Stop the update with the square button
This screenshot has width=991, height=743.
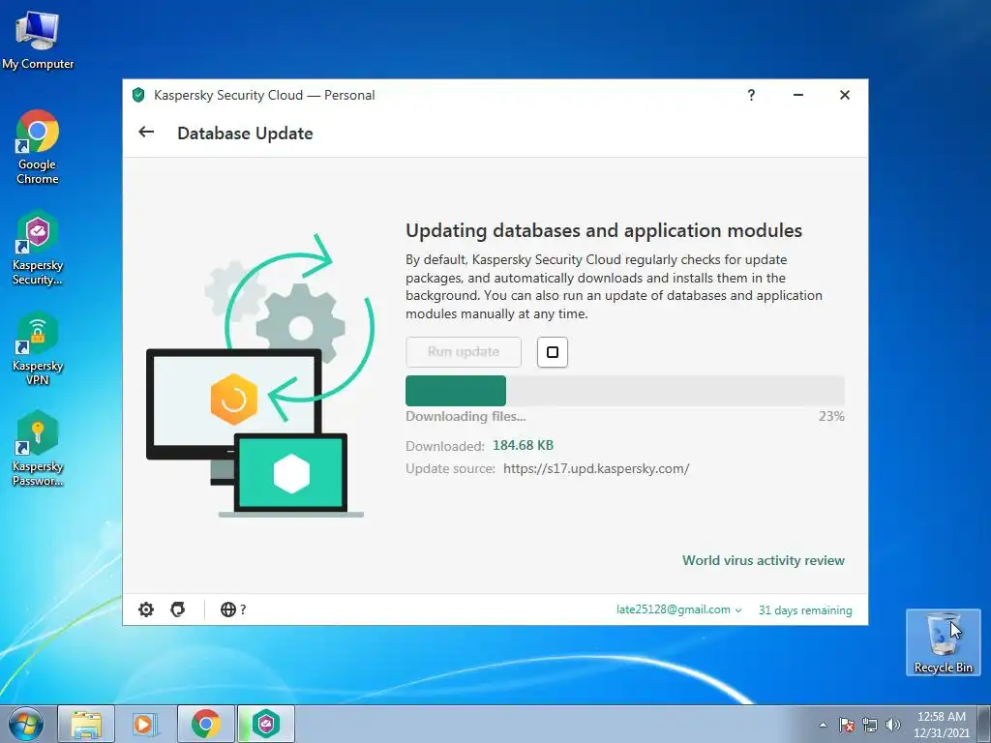(x=553, y=352)
